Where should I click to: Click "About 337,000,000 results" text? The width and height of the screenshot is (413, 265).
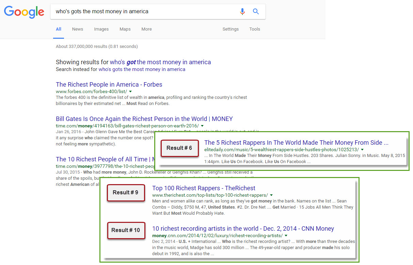click(97, 47)
